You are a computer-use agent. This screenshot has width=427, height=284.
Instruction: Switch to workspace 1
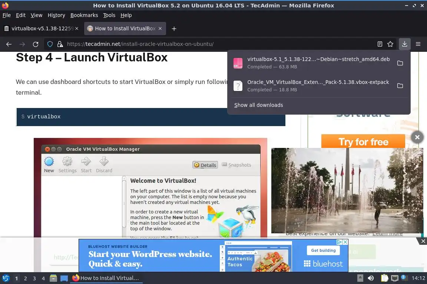[16, 278]
